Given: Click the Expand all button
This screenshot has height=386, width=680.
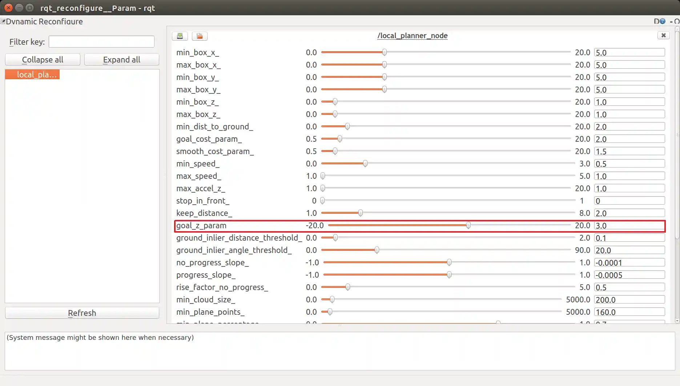Looking at the screenshot, I should 122,59.
